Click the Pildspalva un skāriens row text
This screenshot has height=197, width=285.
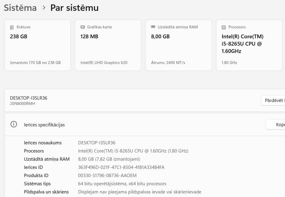[x=46, y=192]
